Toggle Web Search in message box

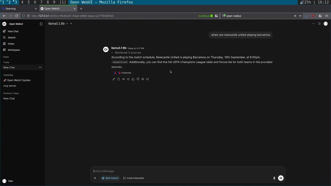tap(110, 178)
